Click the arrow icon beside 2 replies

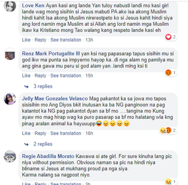pyautogui.click(x=27, y=144)
